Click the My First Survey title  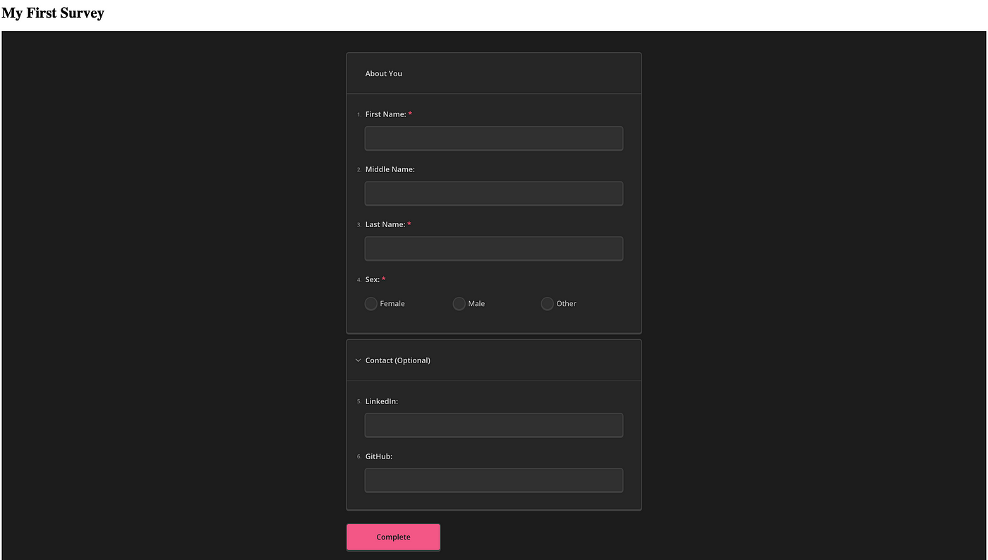click(53, 13)
